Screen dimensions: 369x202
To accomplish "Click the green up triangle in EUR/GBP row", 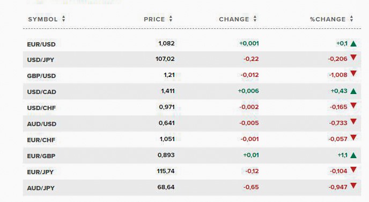I will 353,156.
